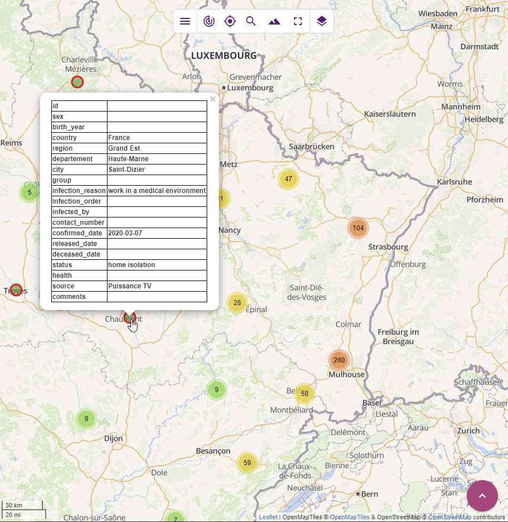Viewport: 508px width, 522px height.
Task: Click the 9 cluster near Dijon
Action: coord(86,419)
